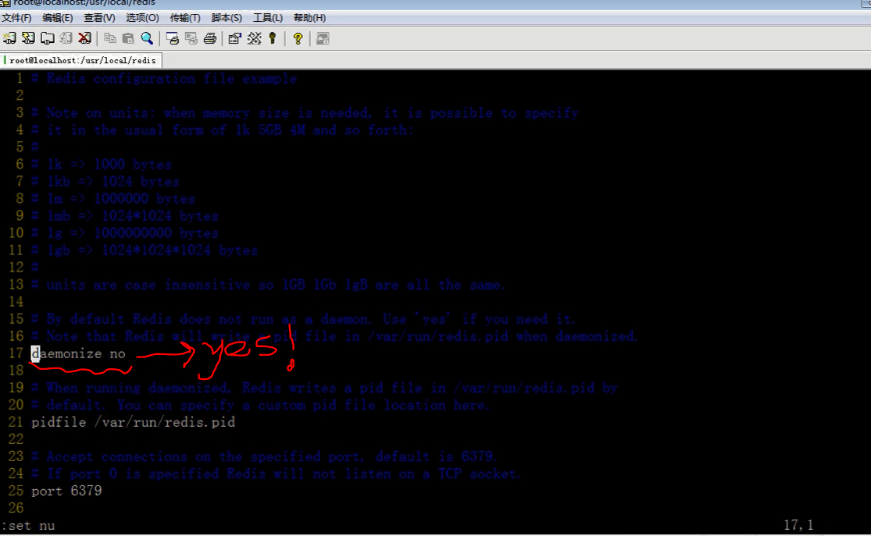The width and height of the screenshot is (871, 536).
Task: Click the 'If port 0 is specified' comment
Action: click(276, 474)
